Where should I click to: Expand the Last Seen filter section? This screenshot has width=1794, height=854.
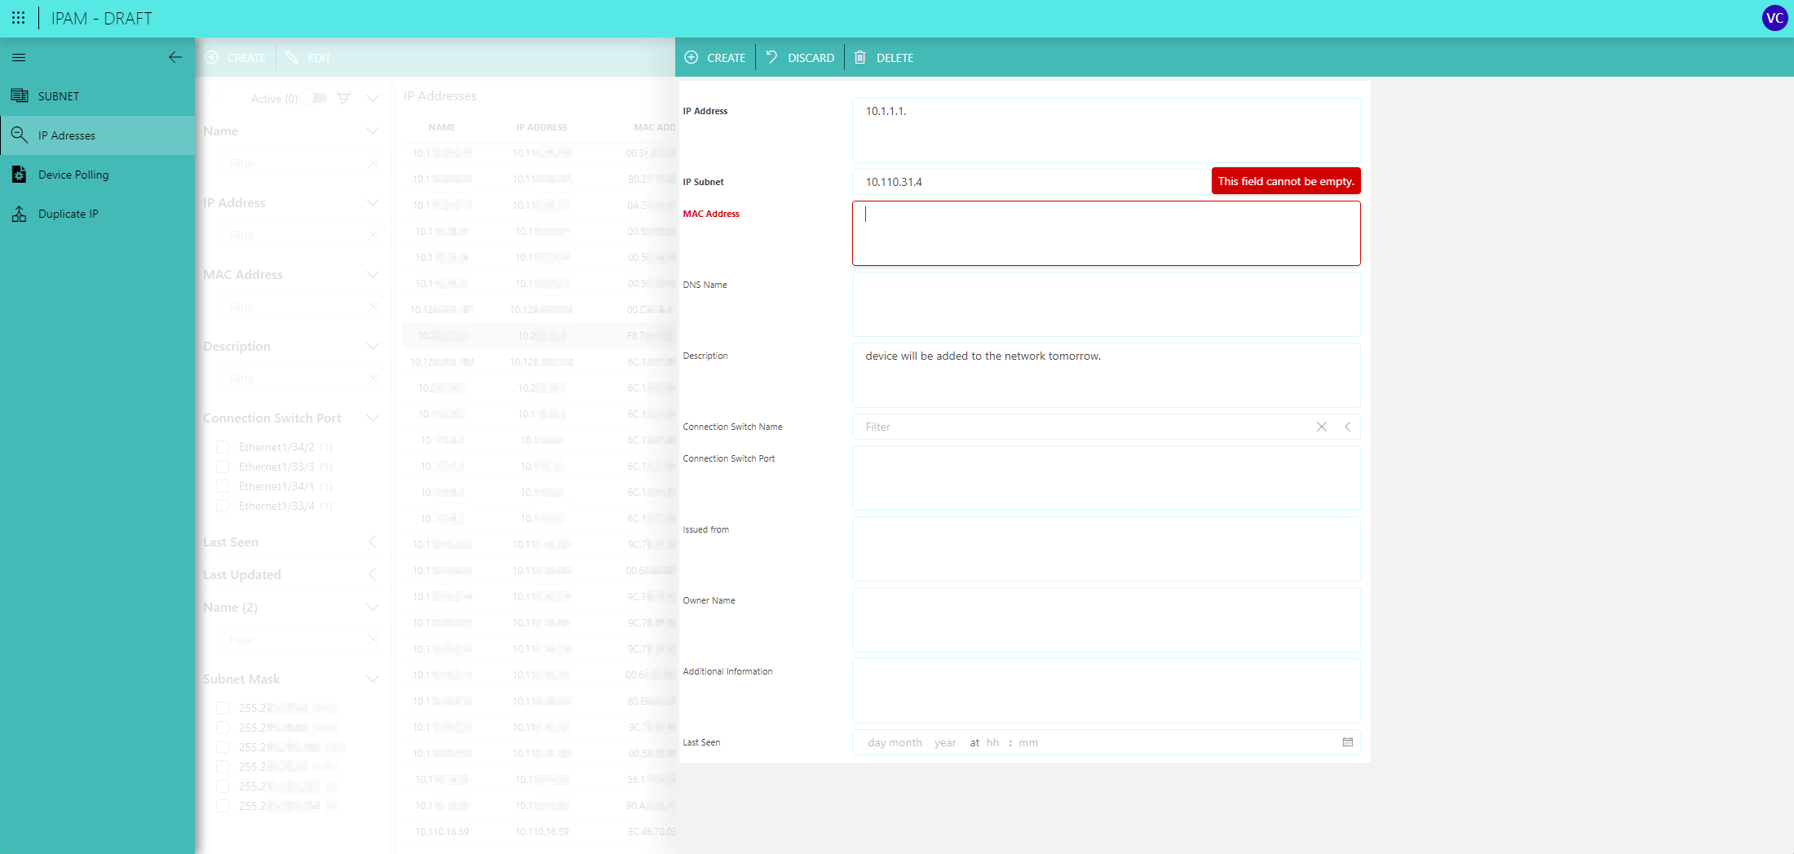click(x=372, y=542)
